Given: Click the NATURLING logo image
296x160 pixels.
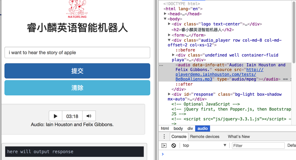Looking at the screenshot, I should (x=77, y=9).
